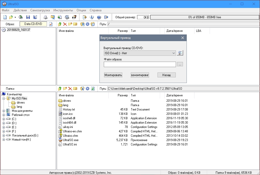Select the 20190829_160137 image root node

point(18,30)
